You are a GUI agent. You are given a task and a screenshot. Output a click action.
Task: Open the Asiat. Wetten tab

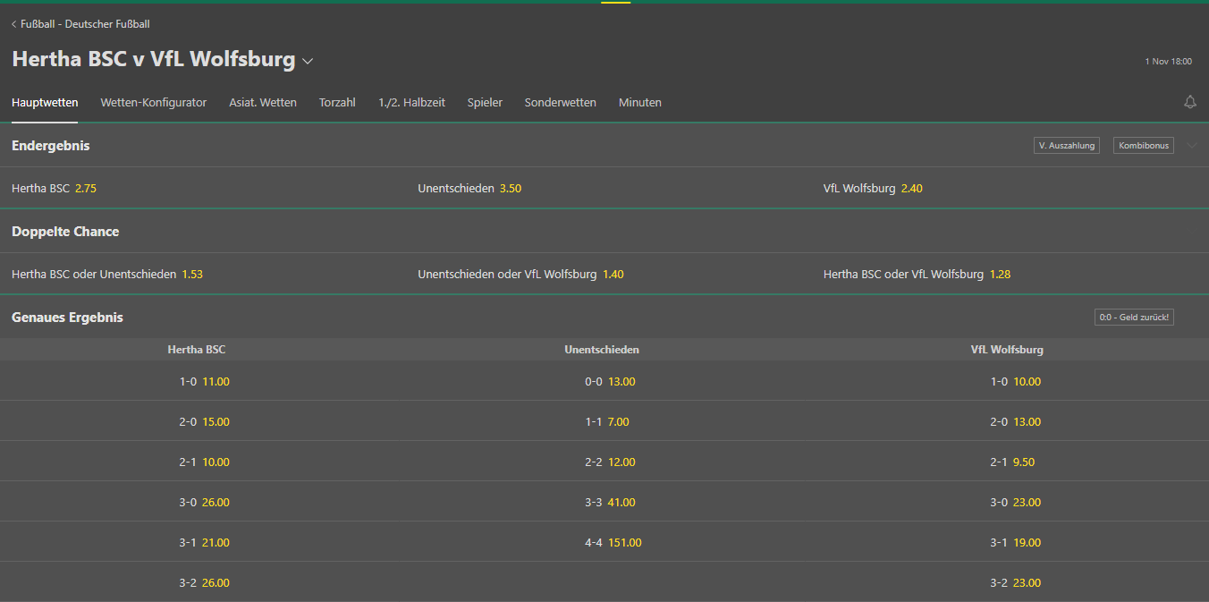point(263,103)
